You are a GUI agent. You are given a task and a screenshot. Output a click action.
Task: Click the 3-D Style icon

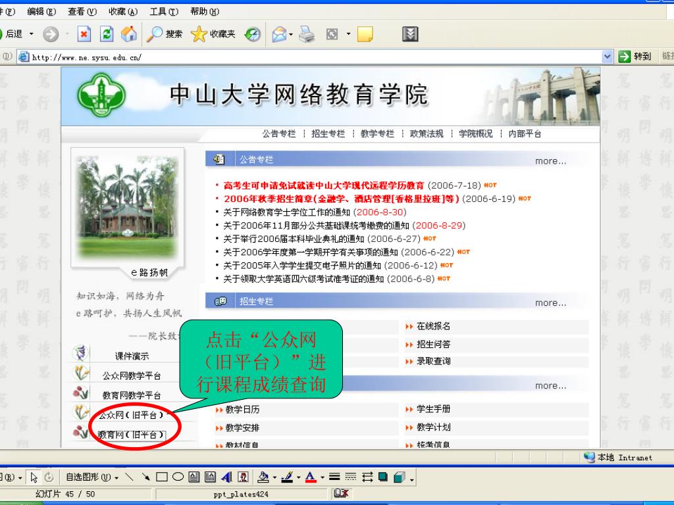(400, 477)
